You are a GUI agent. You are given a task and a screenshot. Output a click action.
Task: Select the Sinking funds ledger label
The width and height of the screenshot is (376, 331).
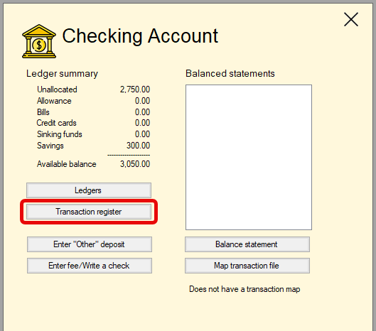point(60,134)
